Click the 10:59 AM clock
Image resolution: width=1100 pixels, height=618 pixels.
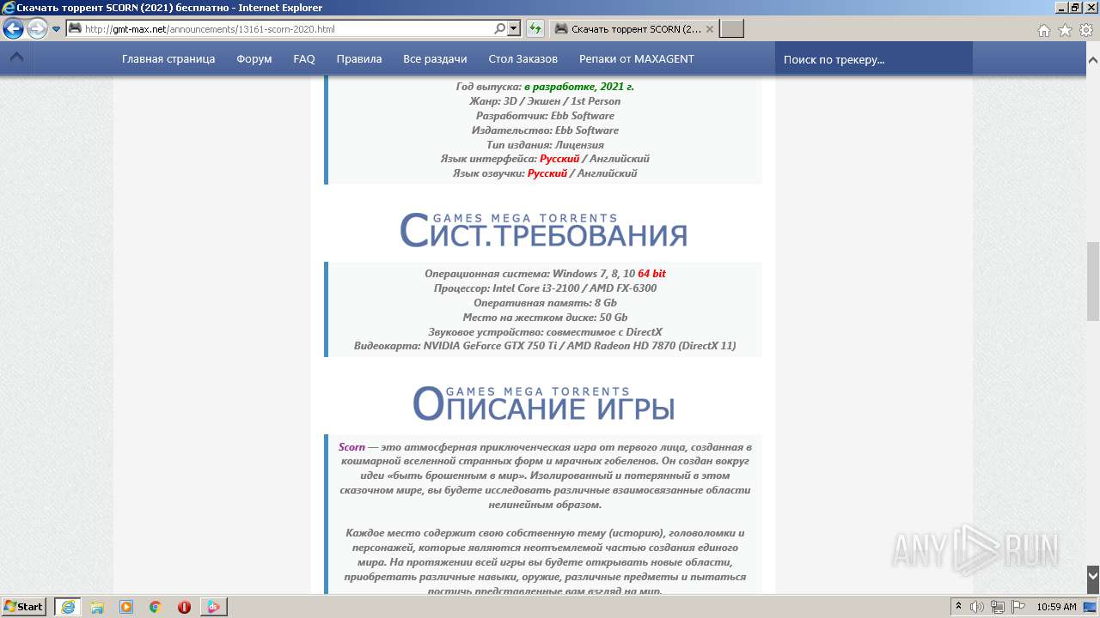point(1056,607)
